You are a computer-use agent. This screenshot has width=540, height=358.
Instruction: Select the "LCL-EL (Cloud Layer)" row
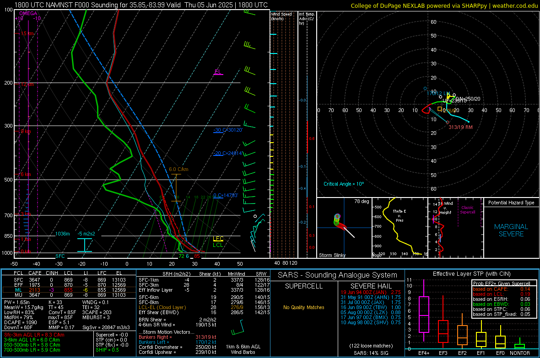pyautogui.click(x=204, y=307)
